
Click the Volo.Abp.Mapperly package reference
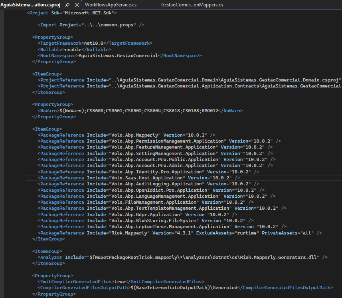coord(134,135)
